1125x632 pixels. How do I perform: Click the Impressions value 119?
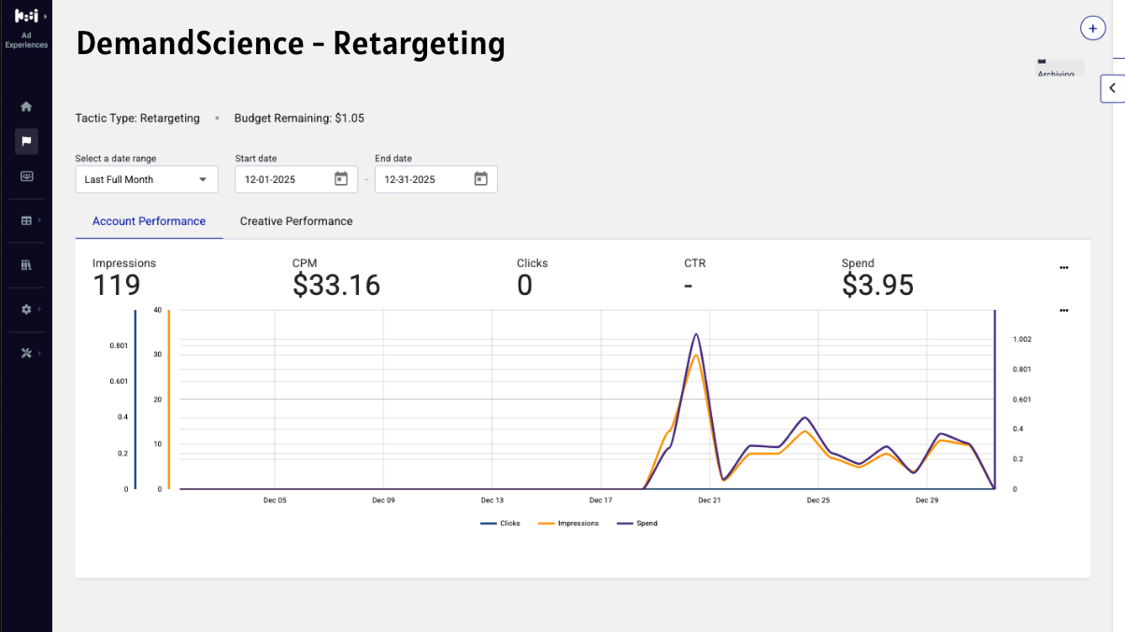[116, 286]
